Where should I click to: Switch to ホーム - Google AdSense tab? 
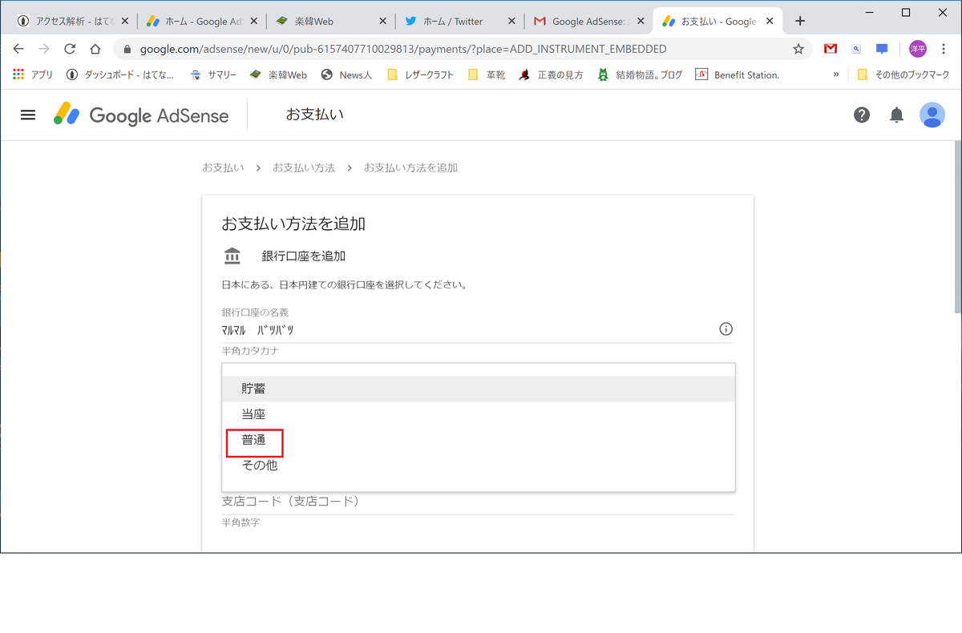coord(200,22)
